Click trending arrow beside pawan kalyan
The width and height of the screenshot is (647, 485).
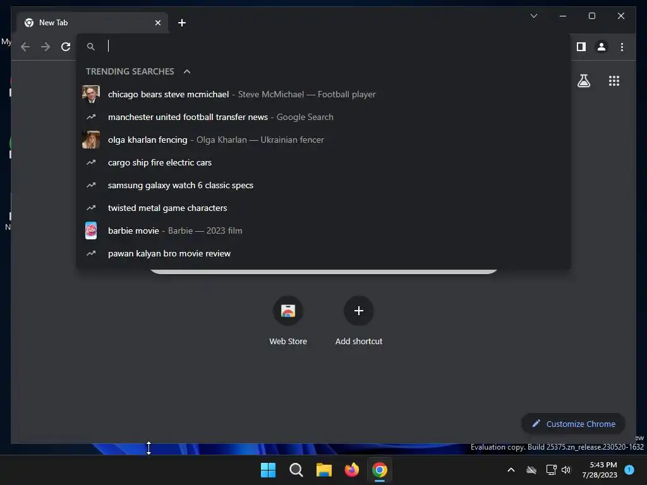tap(91, 253)
